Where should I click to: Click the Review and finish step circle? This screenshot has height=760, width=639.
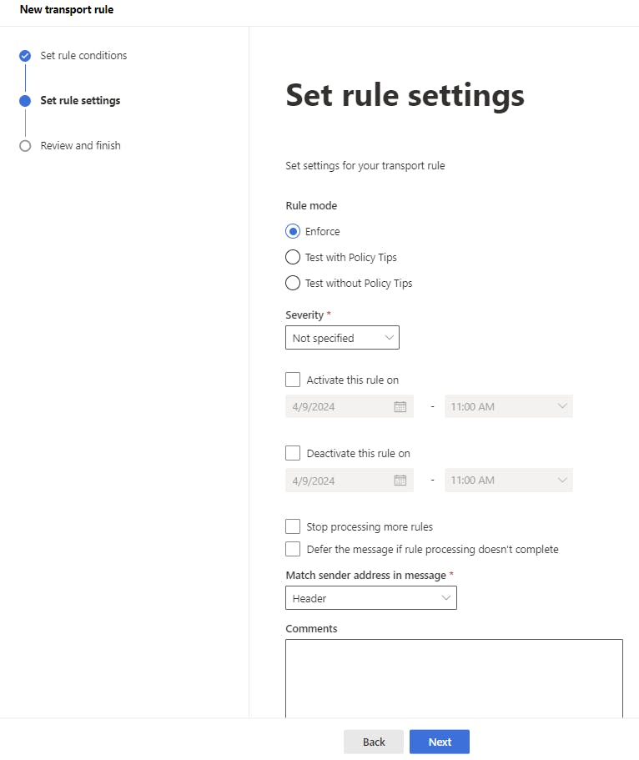point(25,146)
